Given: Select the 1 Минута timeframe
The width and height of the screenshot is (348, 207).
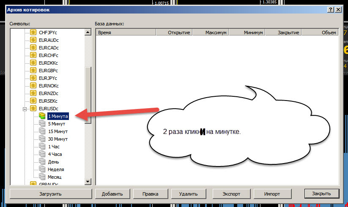Looking at the screenshot, I should [58, 116].
